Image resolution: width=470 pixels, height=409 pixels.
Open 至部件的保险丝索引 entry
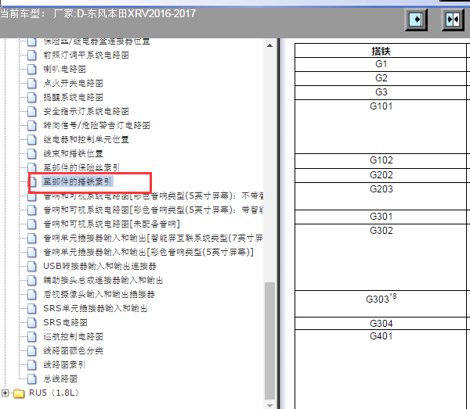tap(81, 167)
